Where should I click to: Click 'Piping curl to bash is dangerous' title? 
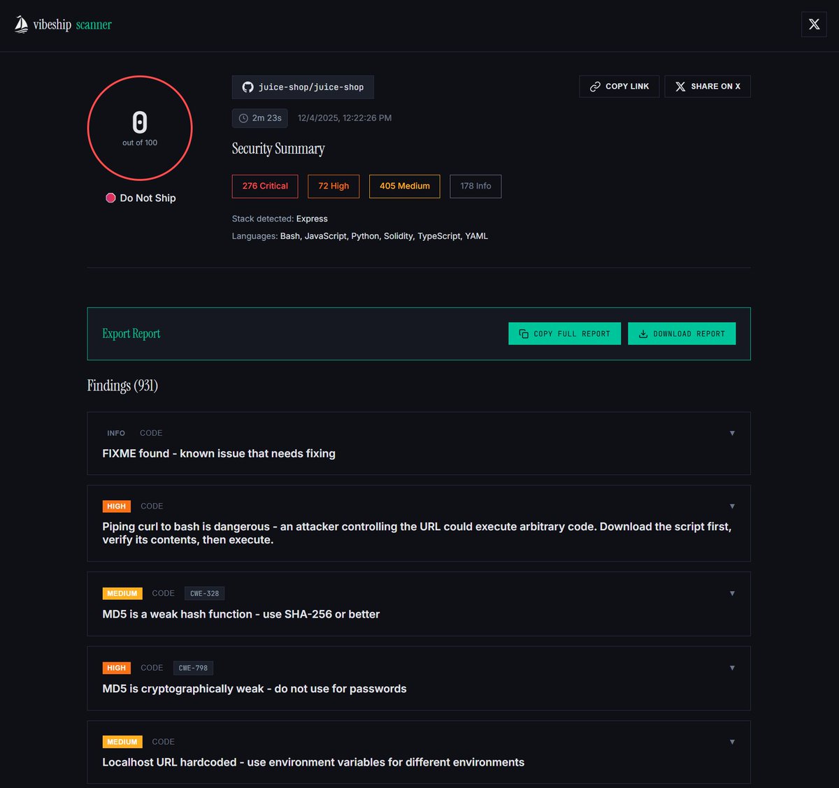417,533
